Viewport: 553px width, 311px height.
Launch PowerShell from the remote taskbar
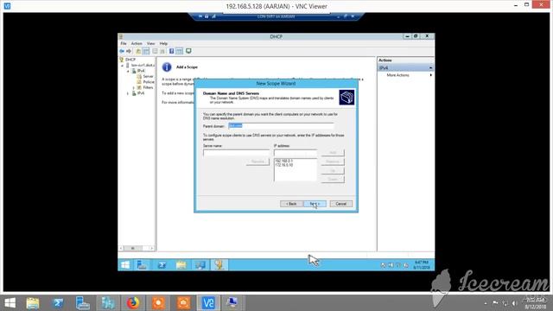[162, 265]
